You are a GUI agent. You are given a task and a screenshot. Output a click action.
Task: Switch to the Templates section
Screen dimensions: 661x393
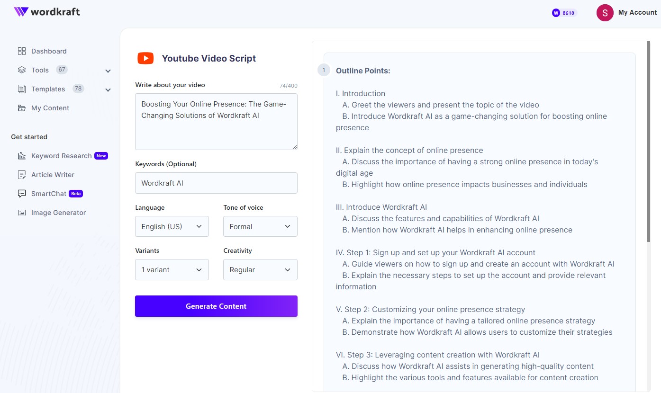[48, 89]
